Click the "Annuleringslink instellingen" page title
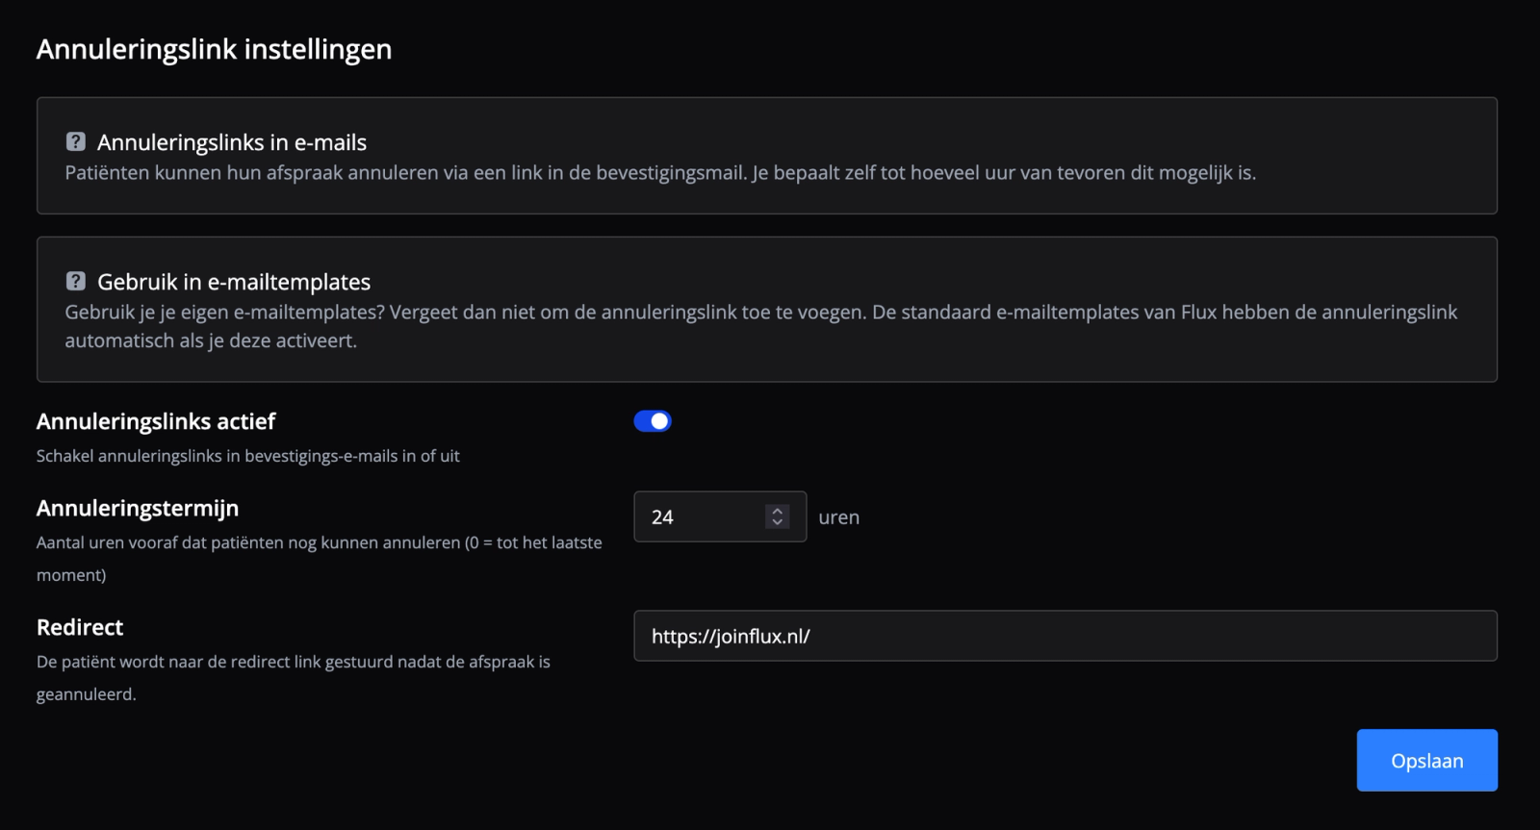 (x=214, y=49)
